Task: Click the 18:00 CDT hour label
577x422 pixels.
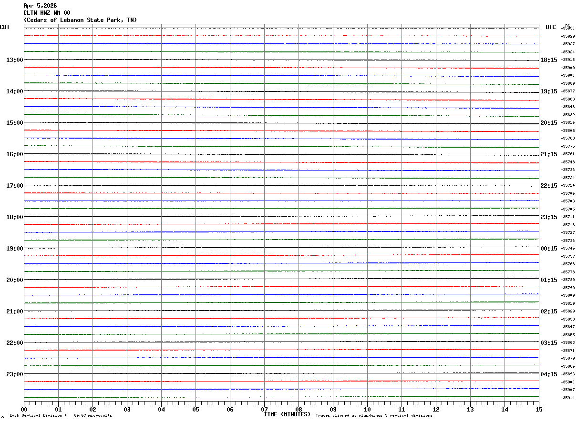Action: pos(15,217)
